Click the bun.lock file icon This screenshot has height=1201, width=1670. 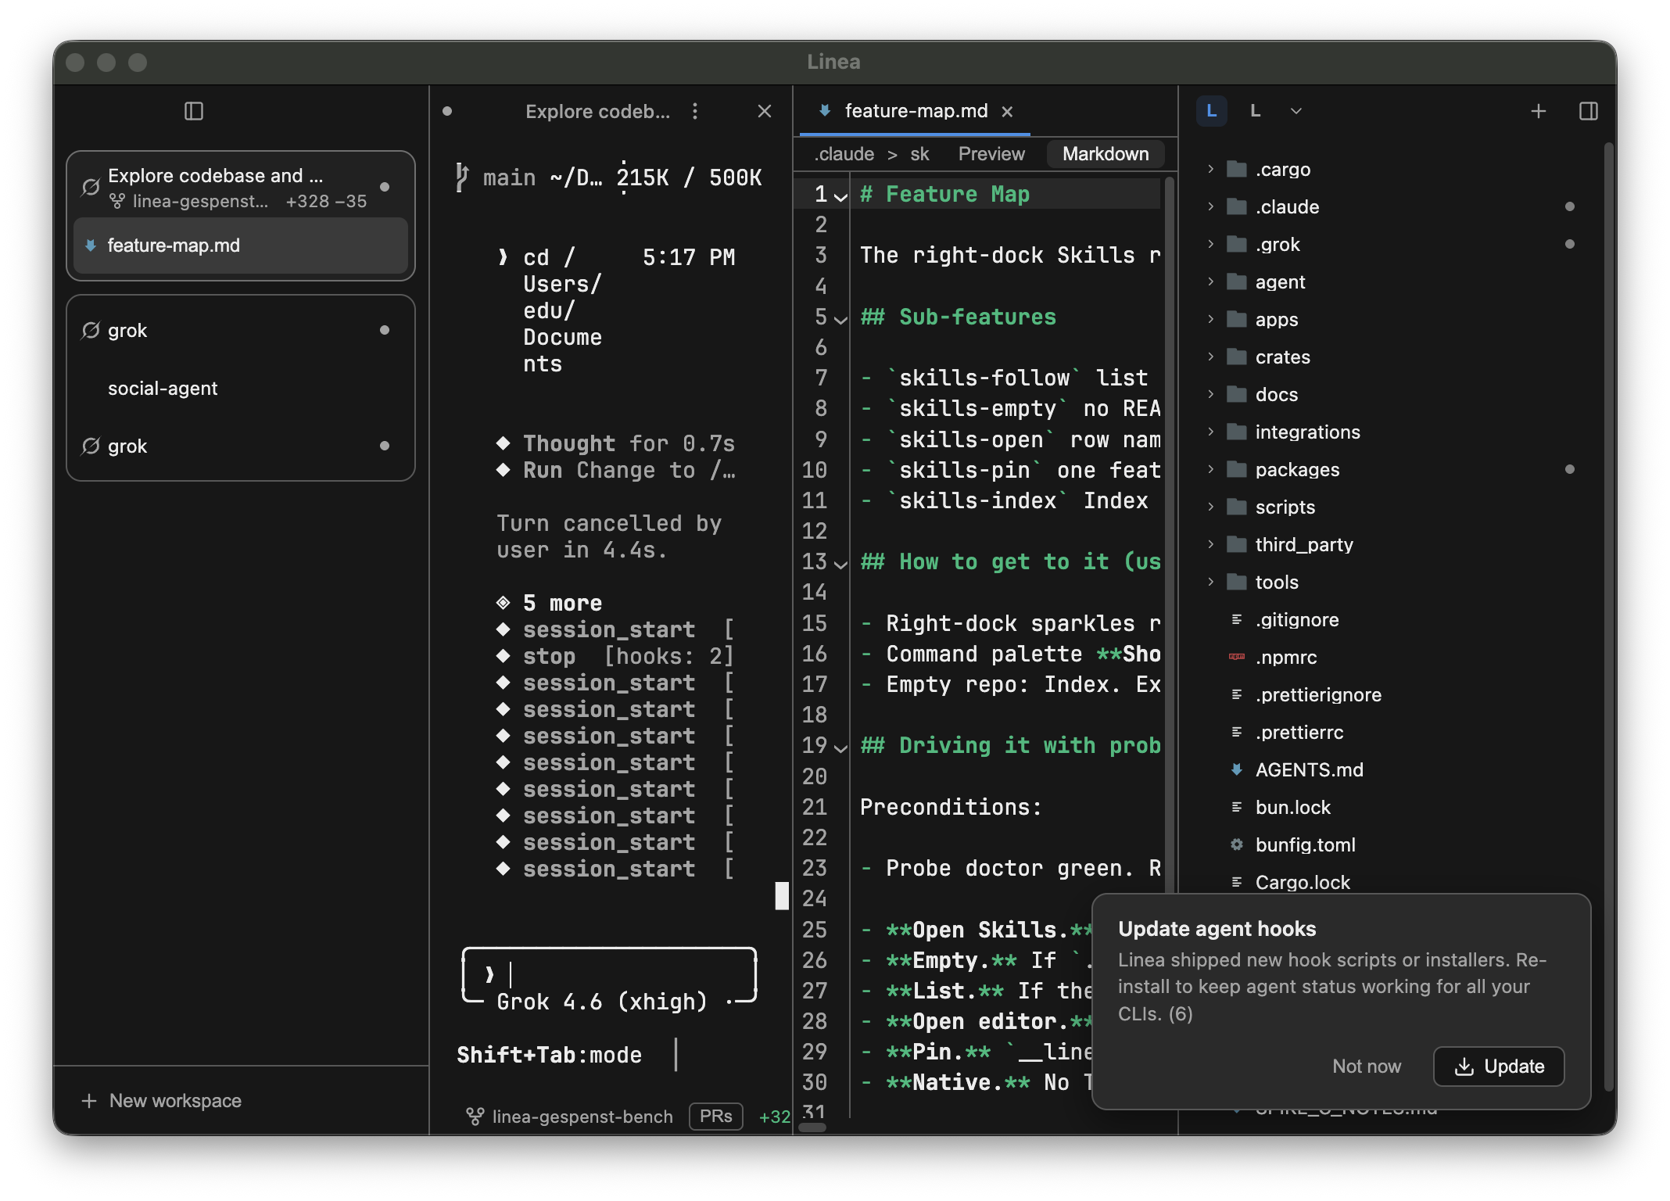(x=1236, y=807)
